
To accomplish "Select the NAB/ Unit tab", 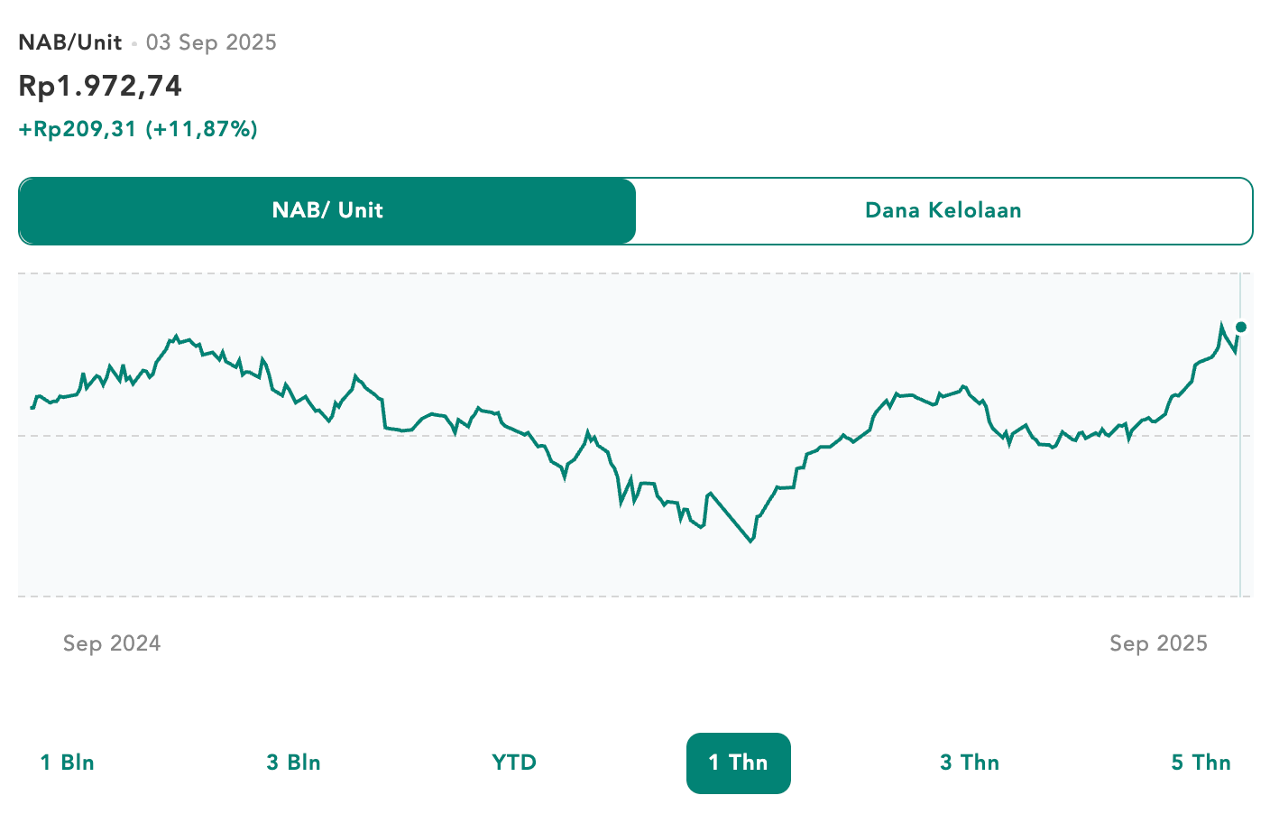I will 327,210.
